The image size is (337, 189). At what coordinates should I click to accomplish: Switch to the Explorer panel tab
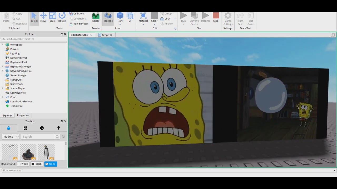click(7, 115)
